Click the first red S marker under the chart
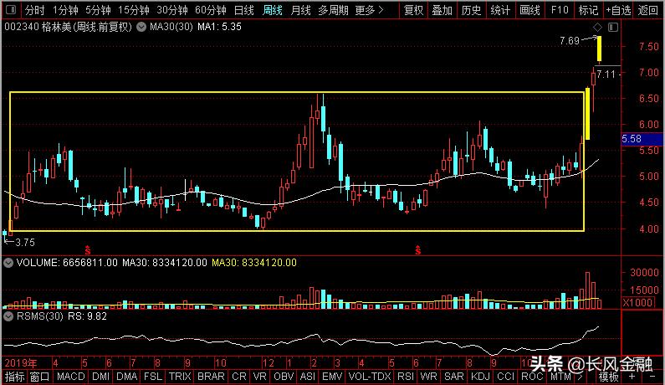 point(87,250)
